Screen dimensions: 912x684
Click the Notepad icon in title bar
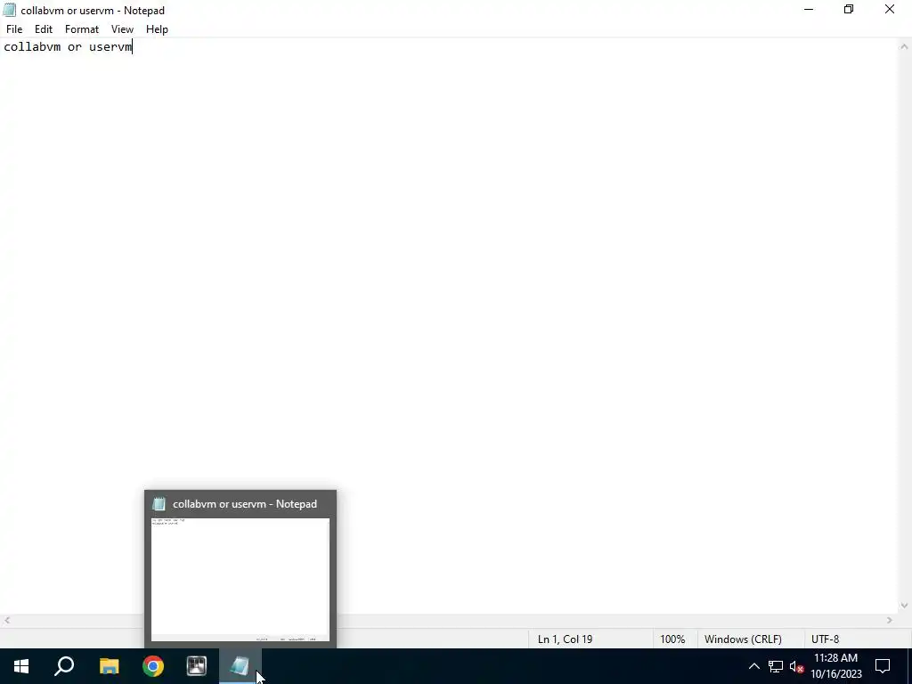click(x=9, y=11)
